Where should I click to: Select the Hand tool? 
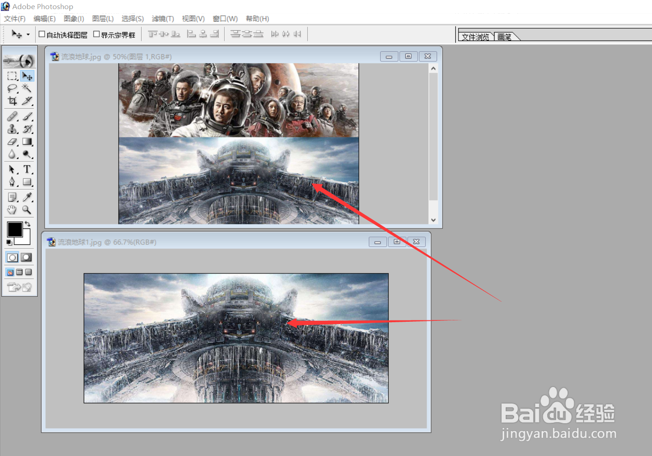coord(12,210)
